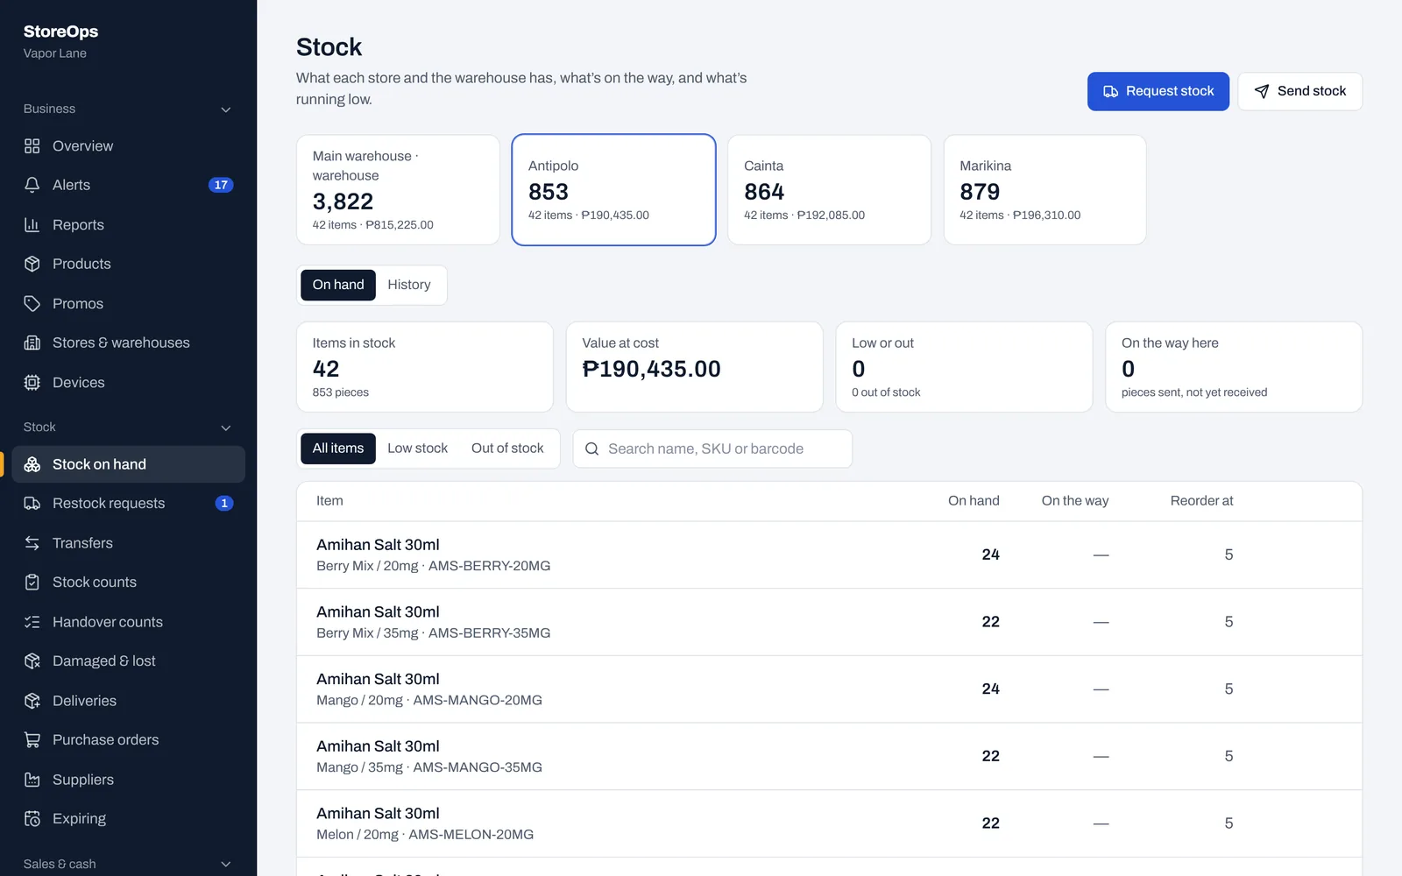Click the AMS-MELON-20MG item row
The width and height of the screenshot is (1402, 876).
(829, 823)
